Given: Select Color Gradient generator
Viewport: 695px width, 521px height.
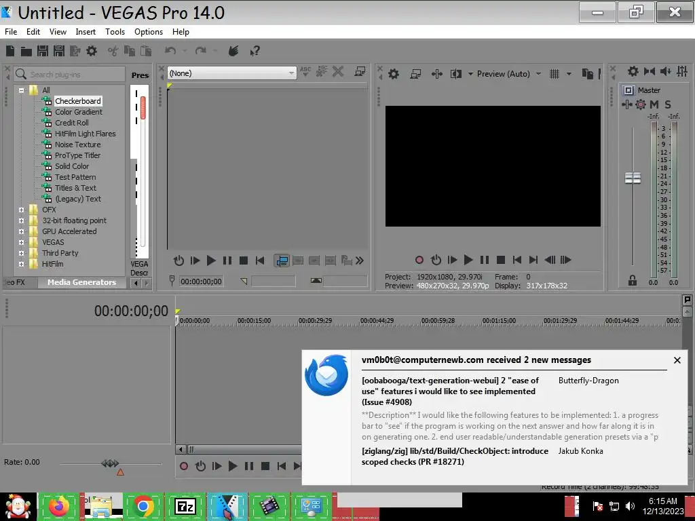Looking at the screenshot, I should (79, 112).
